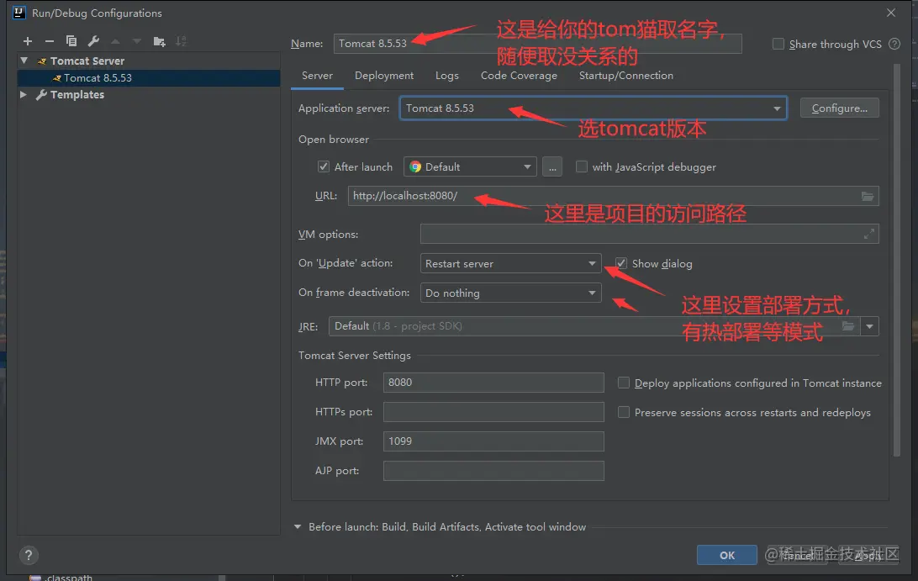Click the HTTP port field

pyautogui.click(x=493, y=383)
